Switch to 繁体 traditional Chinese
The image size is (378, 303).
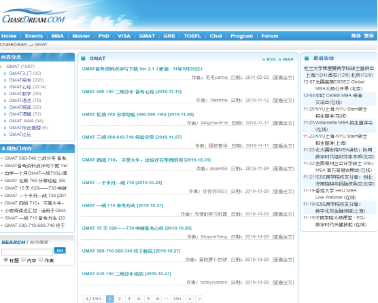pyautogui.click(x=369, y=36)
